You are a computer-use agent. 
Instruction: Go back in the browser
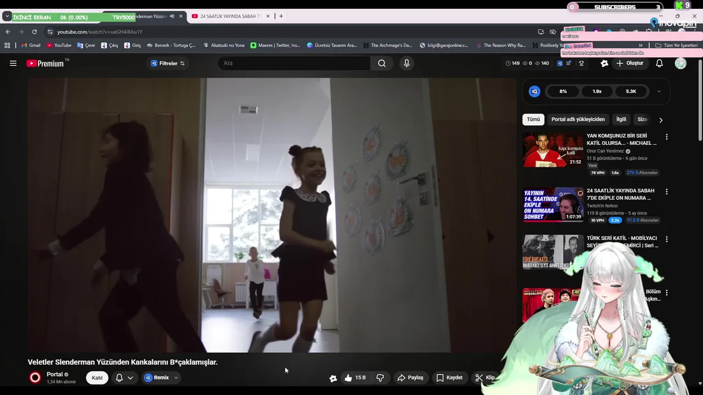pos(8,32)
